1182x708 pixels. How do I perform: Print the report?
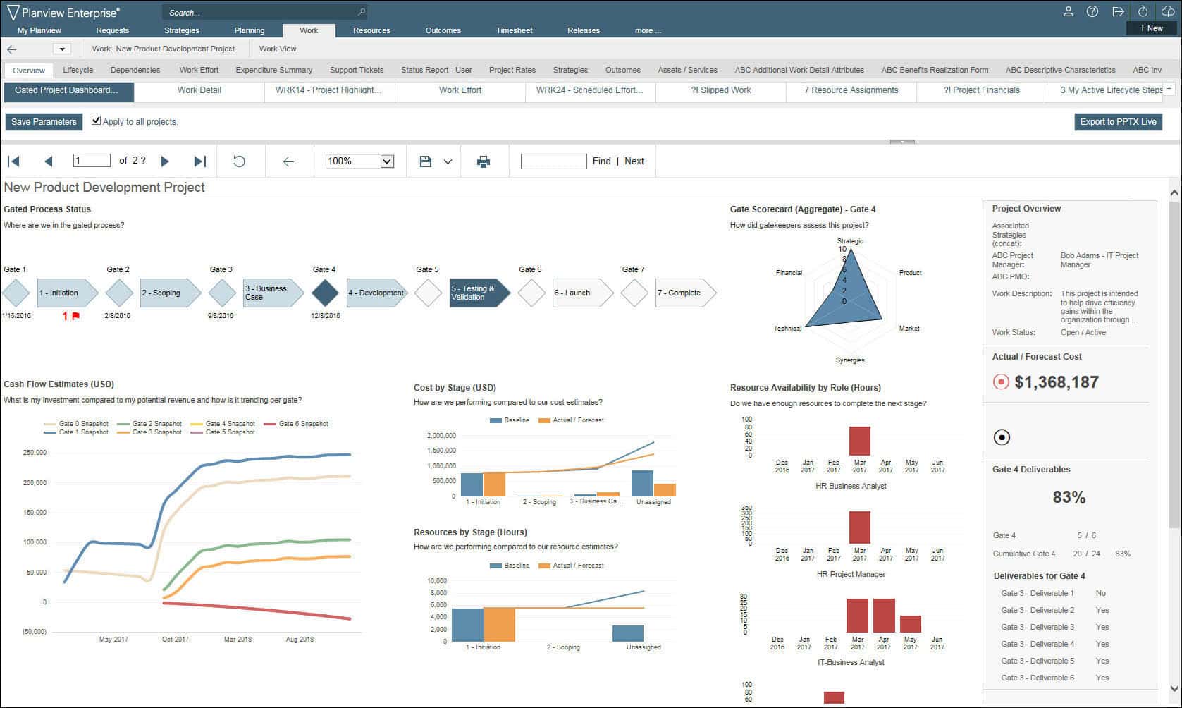484,161
